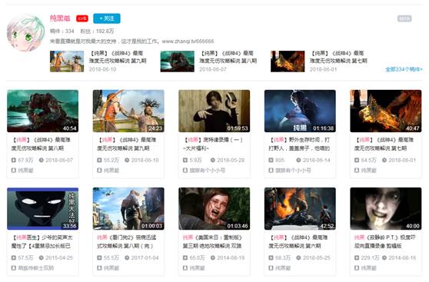Click the www.zhanqi.tv address in profile description
Image resolution: width=429 pixels, height=282 pixels.
point(188,41)
